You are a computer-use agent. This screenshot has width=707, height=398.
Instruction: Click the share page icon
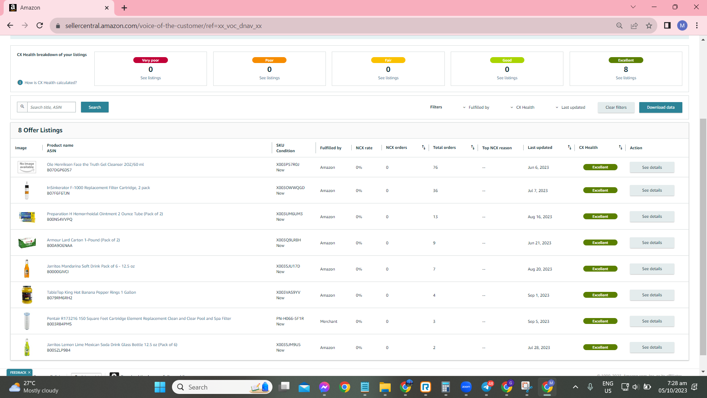coord(634,25)
